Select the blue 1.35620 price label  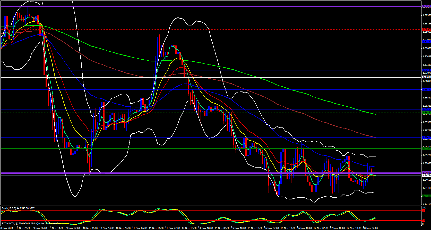[x=426, y=137]
